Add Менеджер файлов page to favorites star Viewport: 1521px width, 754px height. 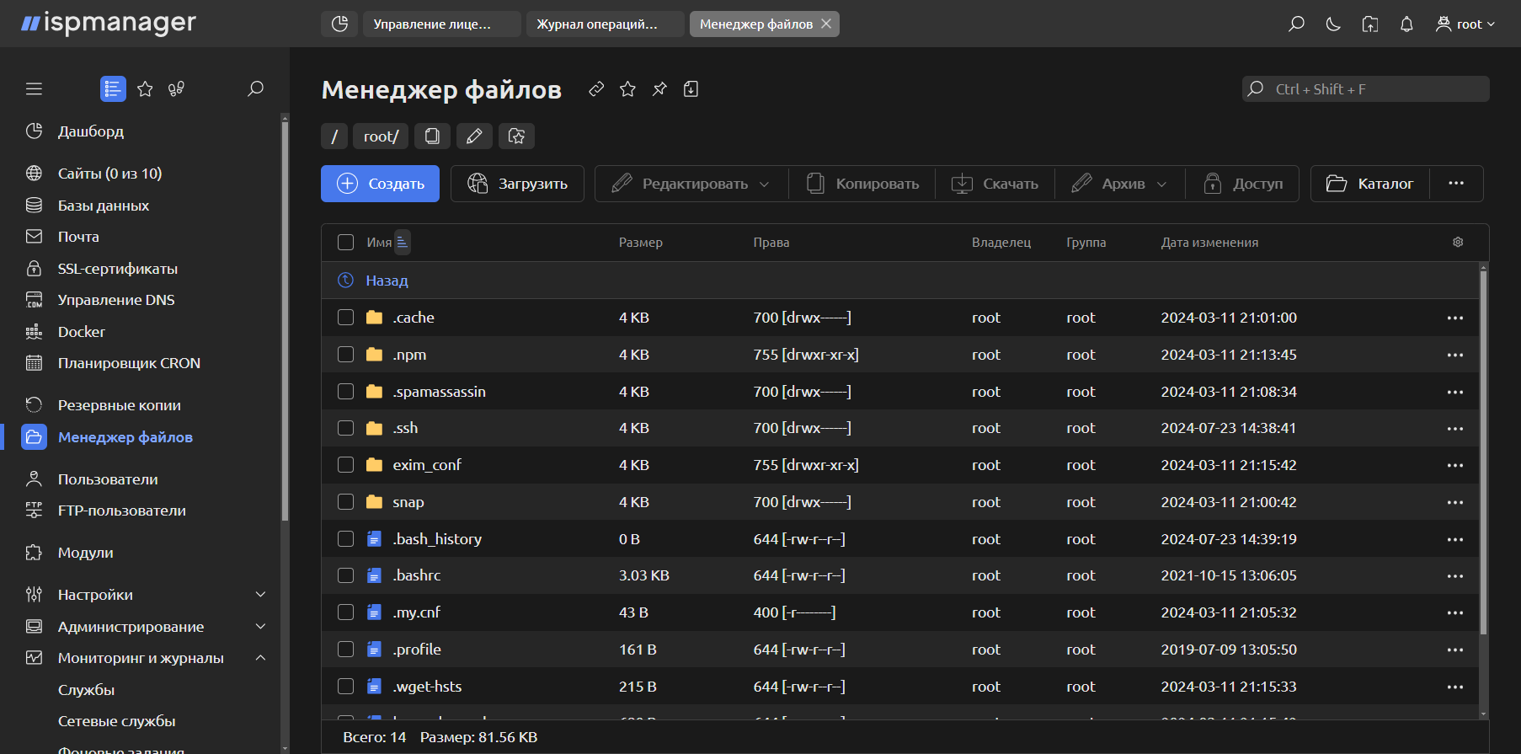click(x=627, y=88)
